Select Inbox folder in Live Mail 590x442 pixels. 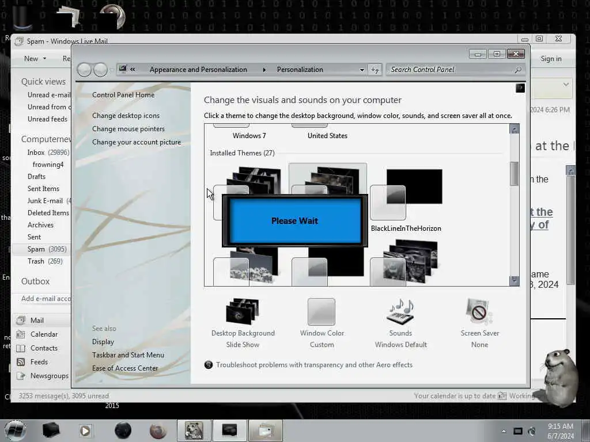click(48, 152)
